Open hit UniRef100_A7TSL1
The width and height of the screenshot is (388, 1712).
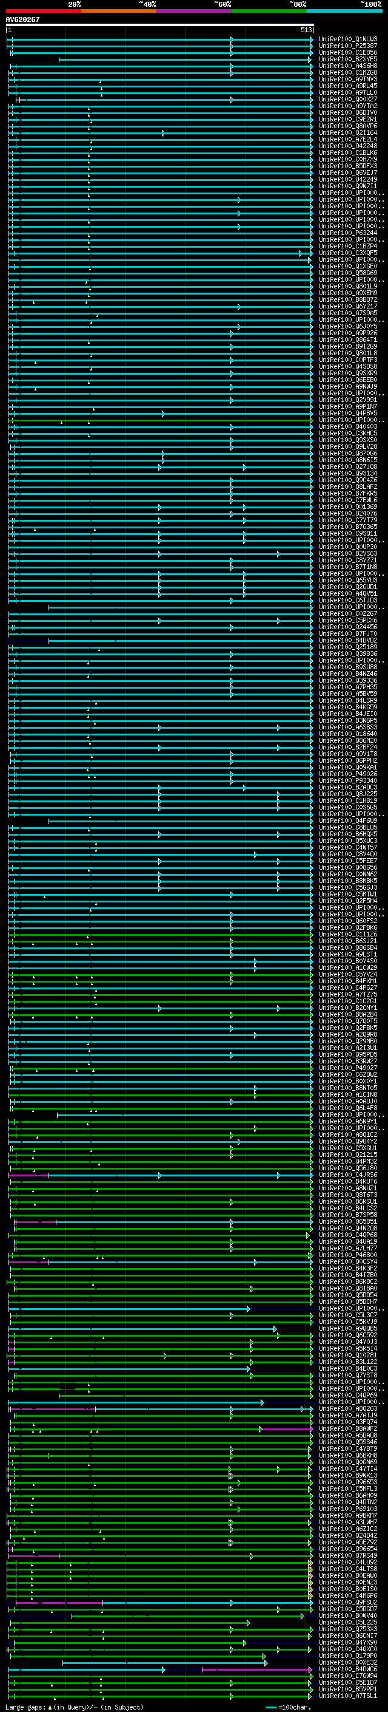348,1696
